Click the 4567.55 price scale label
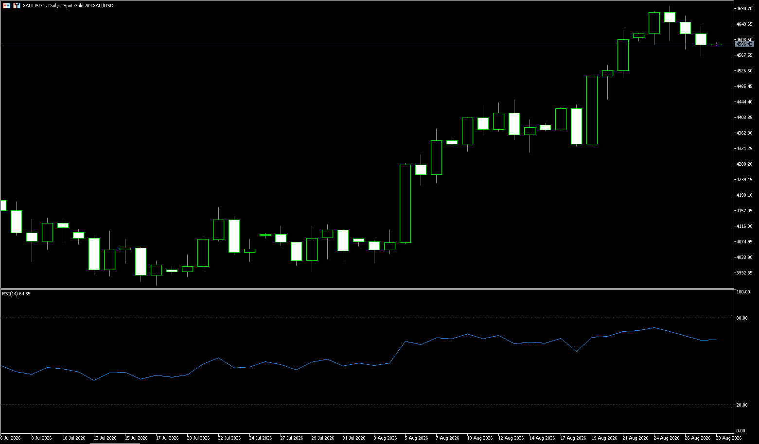 tap(744, 55)
